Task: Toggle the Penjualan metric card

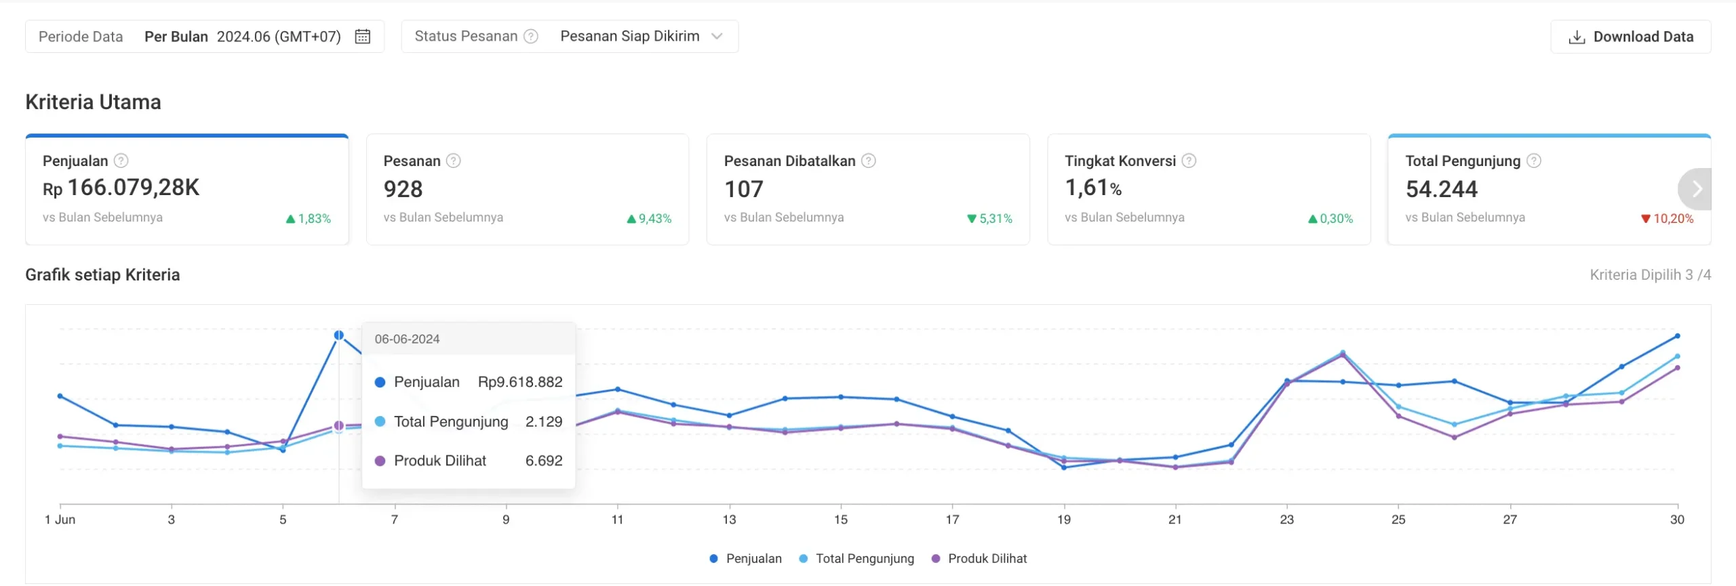Action: [186, 190]
